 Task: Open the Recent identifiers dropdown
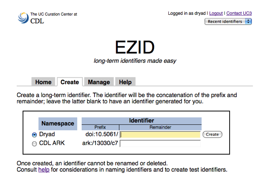click(x=228, y=22)
